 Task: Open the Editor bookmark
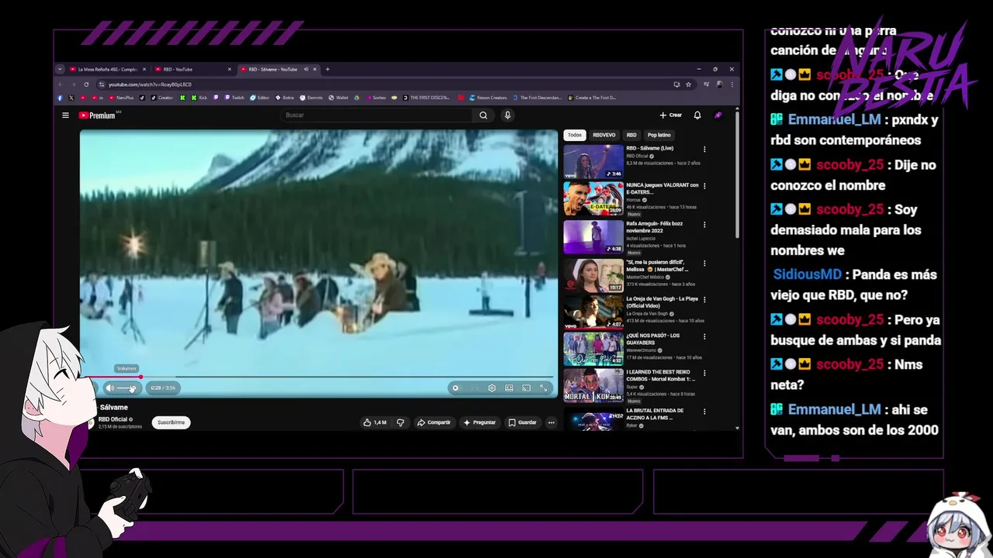click(259, 98)
